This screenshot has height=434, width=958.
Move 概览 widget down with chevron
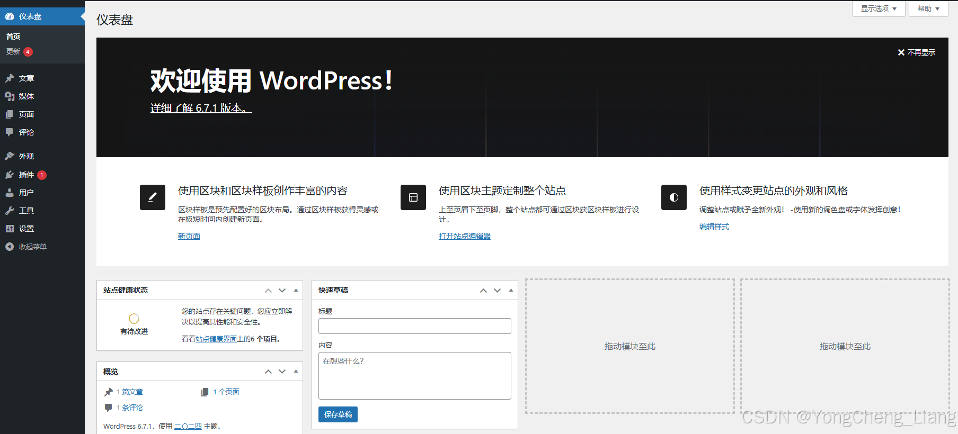coord(282,372)
